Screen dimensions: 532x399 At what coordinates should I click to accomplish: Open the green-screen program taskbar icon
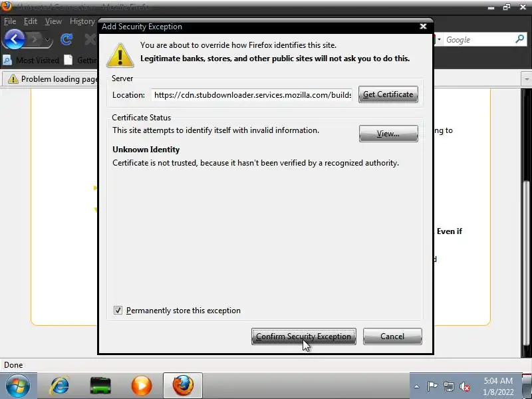pyautogui.click(x=100, y=386)
